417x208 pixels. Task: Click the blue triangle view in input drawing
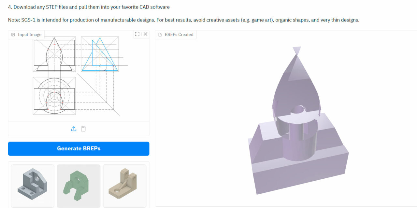coord(100,55)
